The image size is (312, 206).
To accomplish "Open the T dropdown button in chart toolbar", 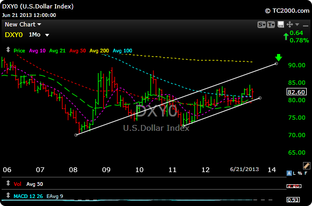I will tap(271, 25).
